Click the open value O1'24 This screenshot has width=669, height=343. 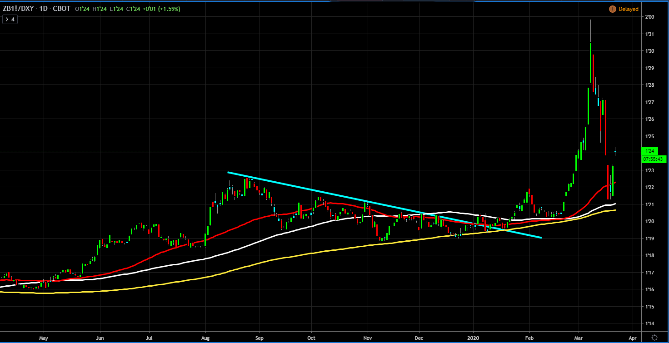point(83,9)
